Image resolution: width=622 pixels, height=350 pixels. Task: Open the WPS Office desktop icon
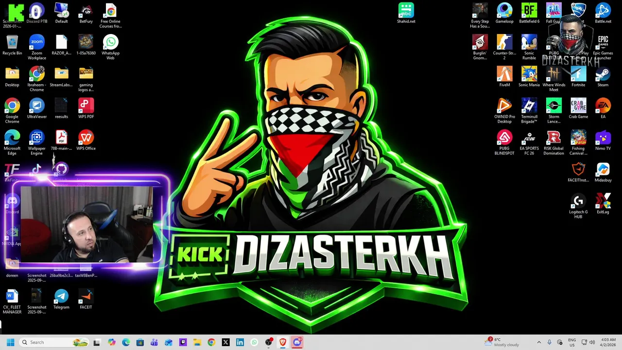86,140
